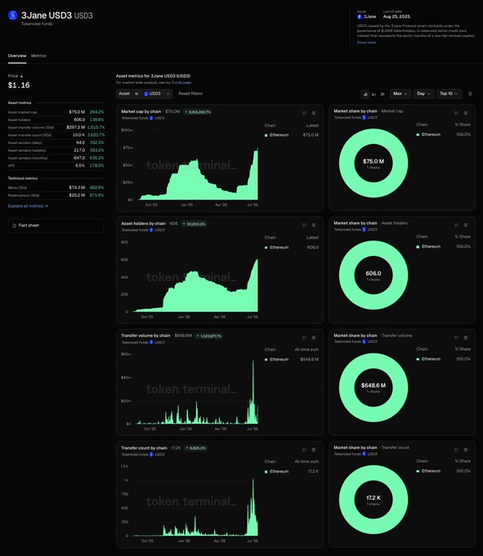
Task: Click the Fact sheet document icon
Action: tap(14, 226)
